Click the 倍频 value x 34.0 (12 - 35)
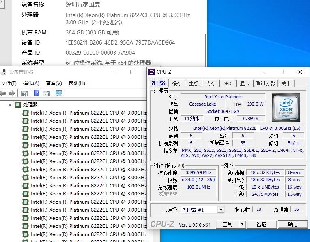Image resolution: width=310 pixels, height=242 pixels. (198, 180)
